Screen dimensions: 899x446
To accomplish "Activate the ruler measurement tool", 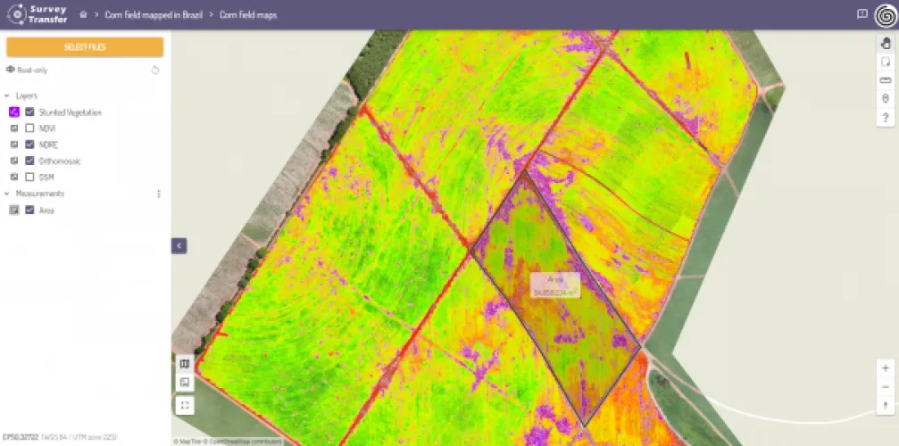I will point(886,80).
